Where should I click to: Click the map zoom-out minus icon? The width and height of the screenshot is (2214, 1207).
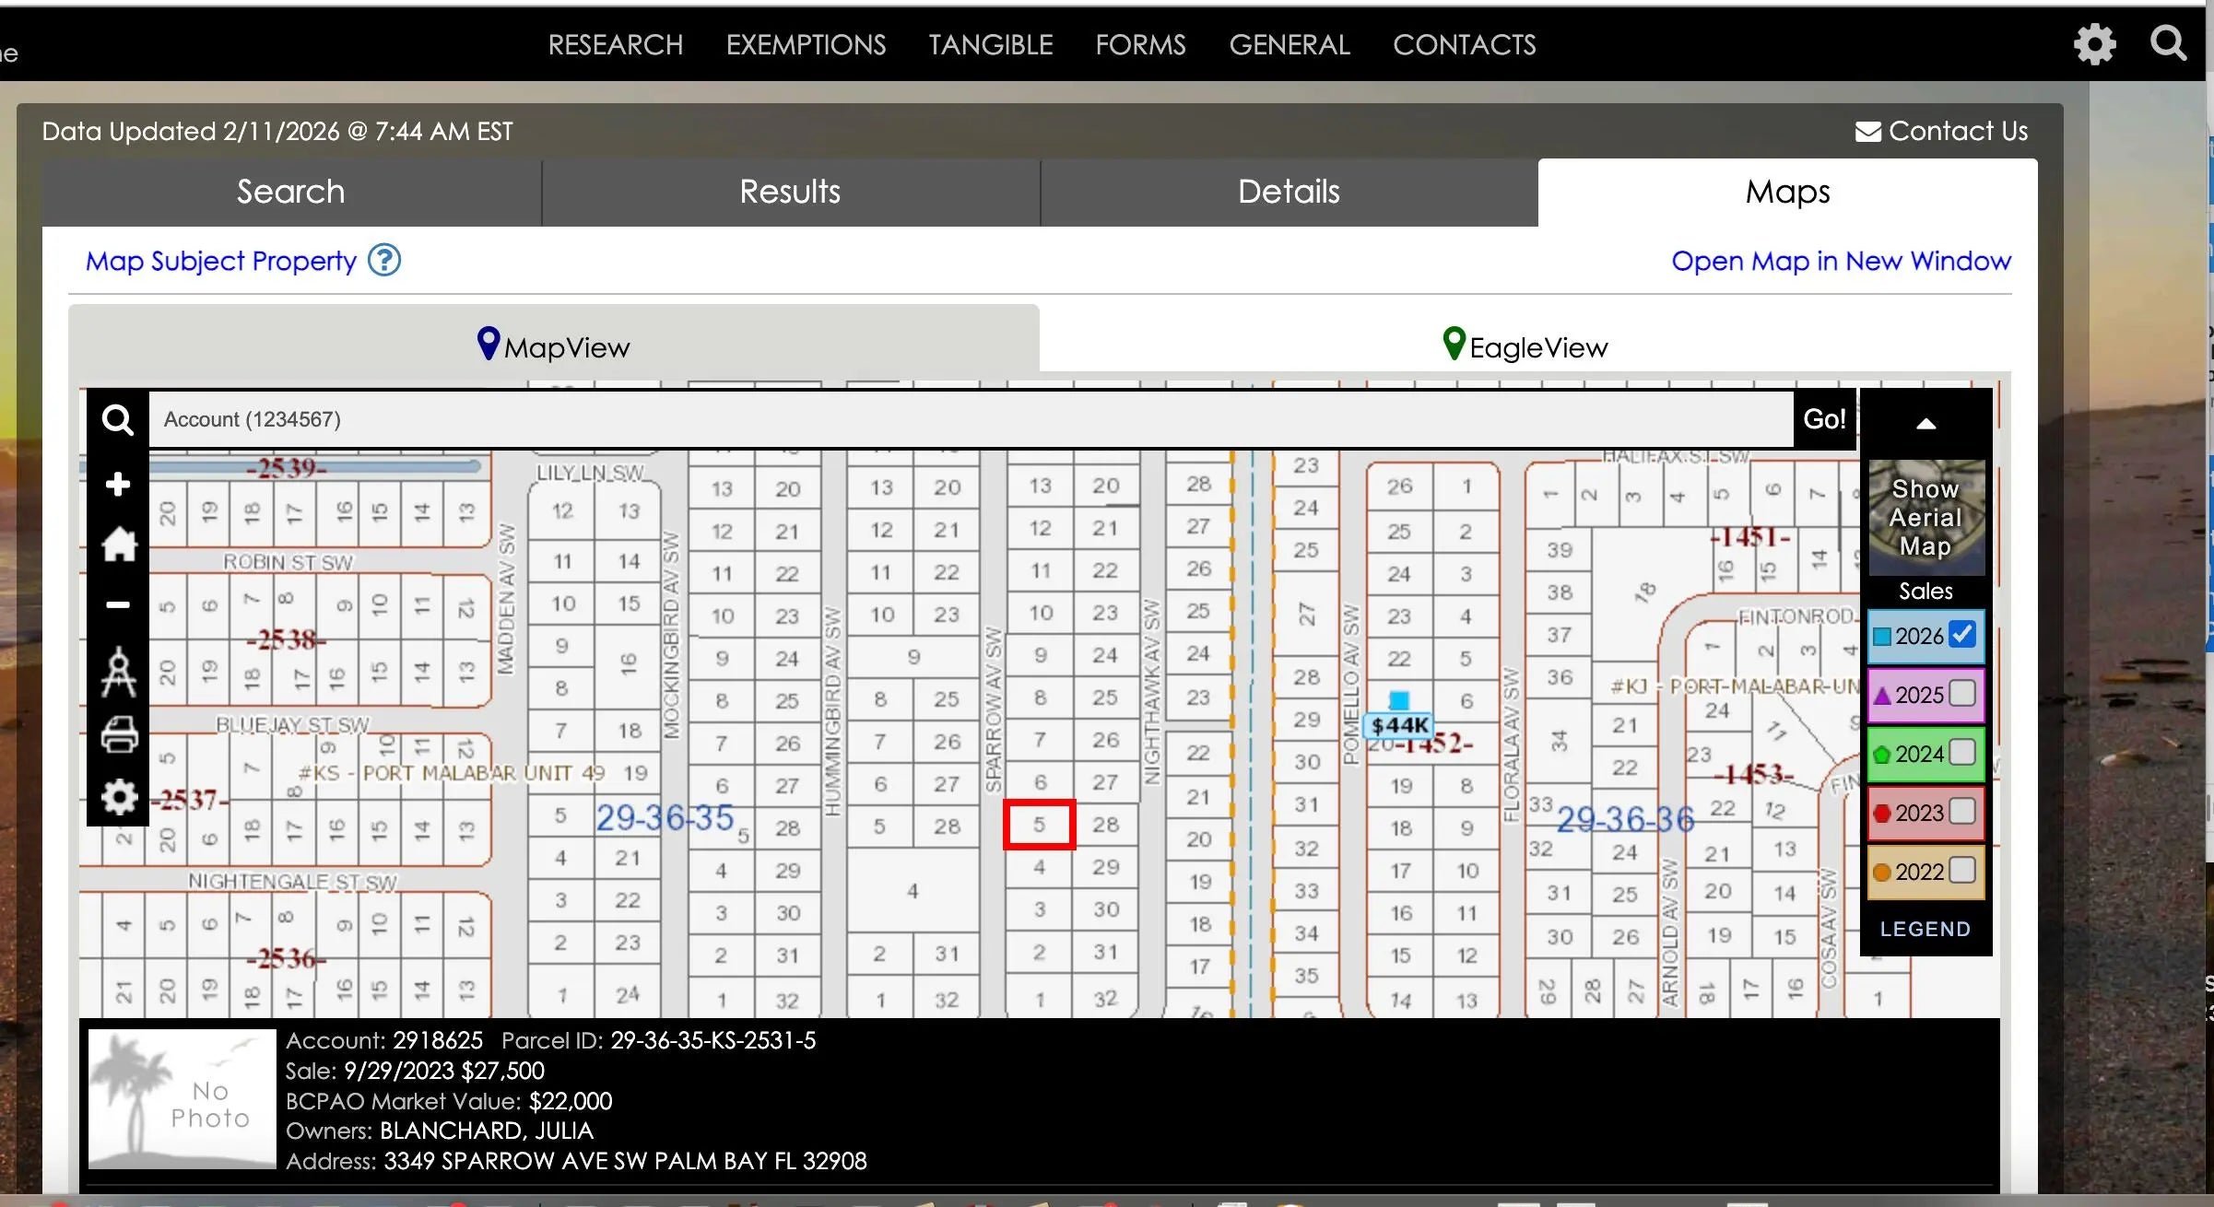pyautogui.click(x=118, y=605)
